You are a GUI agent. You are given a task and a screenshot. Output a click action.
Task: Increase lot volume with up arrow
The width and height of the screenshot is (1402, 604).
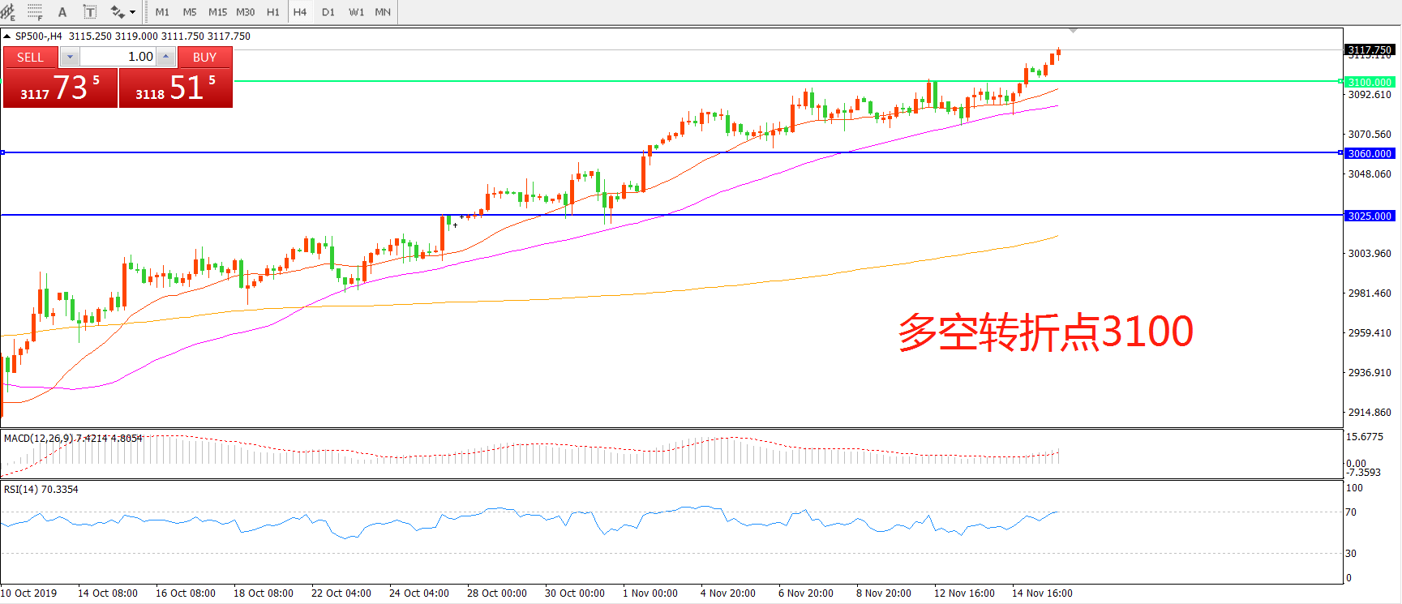tap(165, 57)
